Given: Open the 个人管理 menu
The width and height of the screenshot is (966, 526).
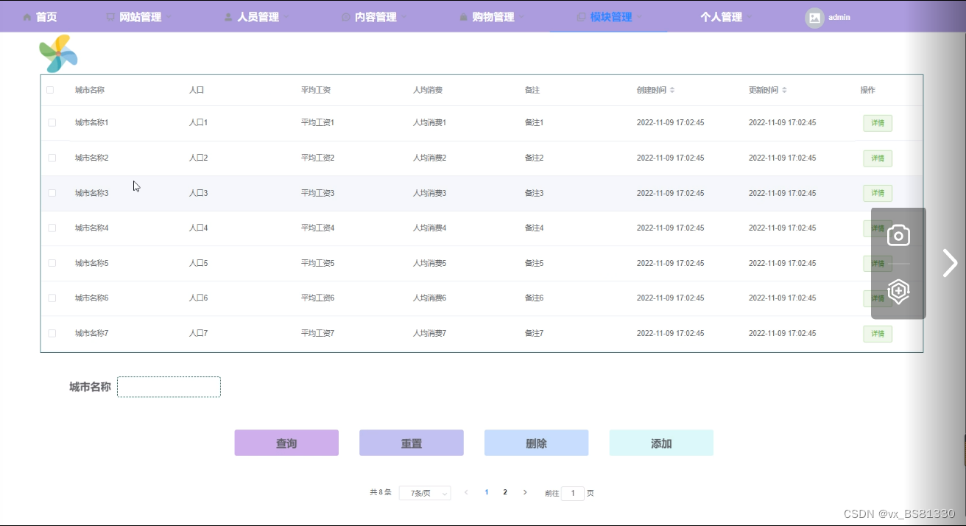Looking at the screenshot, I should click(721, 17).
